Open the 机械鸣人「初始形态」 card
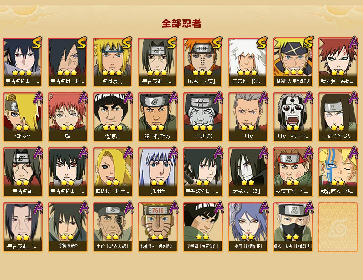The width and height of the screenshot is (363, 280). tap(157, 227)
